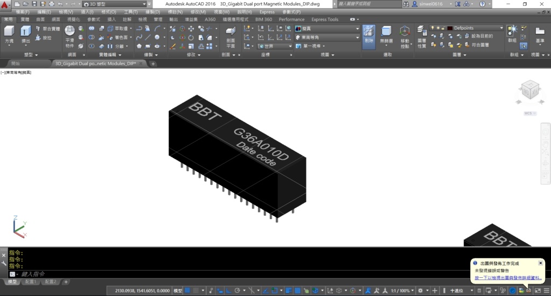Toggle clean screen icon in status bar
Screen dimensions: 551x296
click(538, 291)
